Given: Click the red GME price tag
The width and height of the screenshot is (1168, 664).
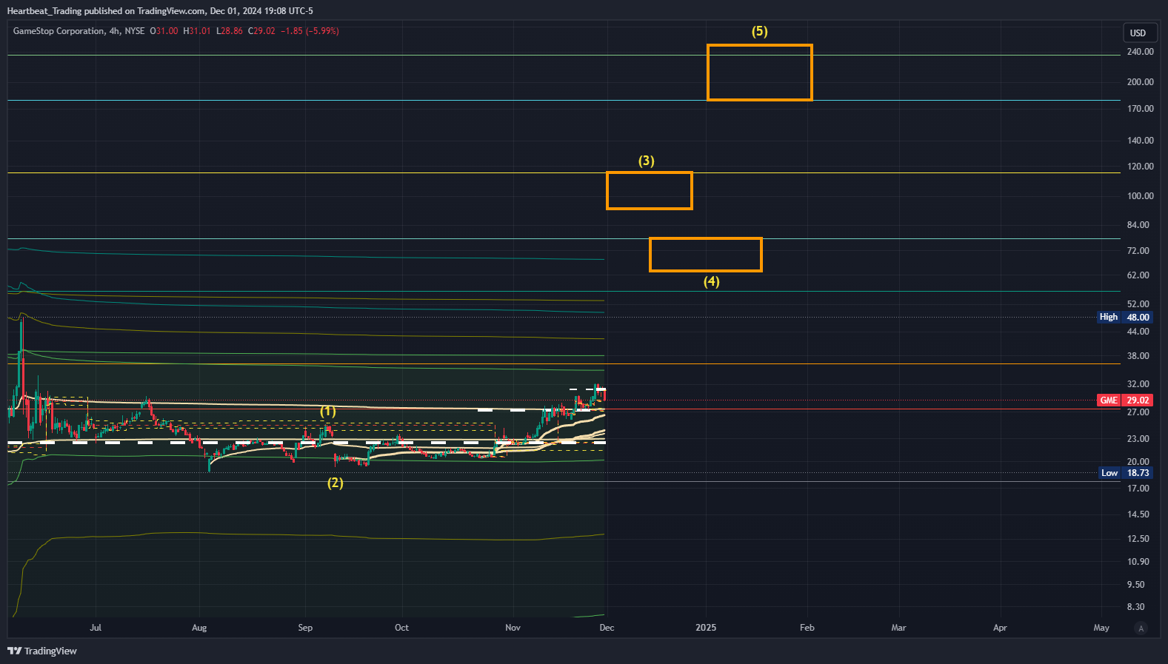Looking at the screenshot, I should 1124,400.
